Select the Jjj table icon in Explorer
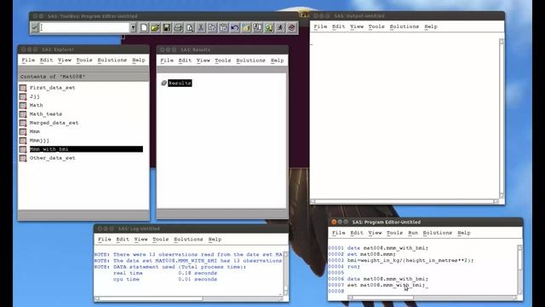This screenshot has height=307, width=545. pos(23,96)
